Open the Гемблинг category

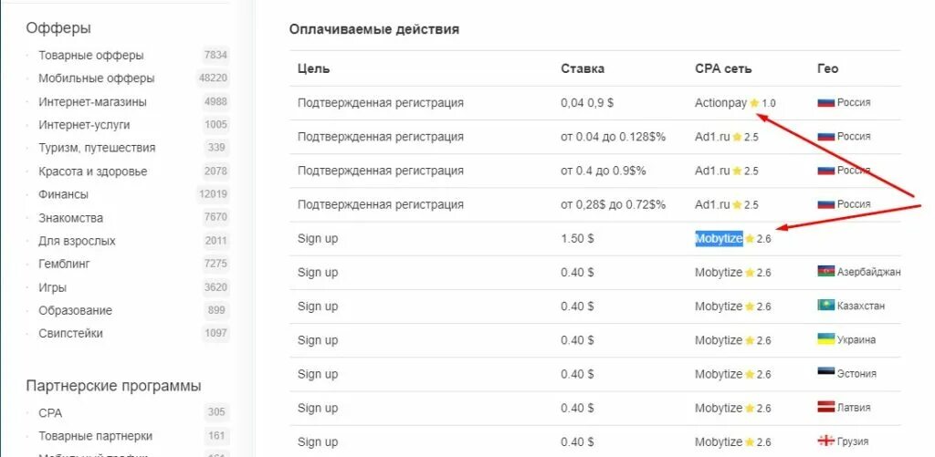(64, 264)
